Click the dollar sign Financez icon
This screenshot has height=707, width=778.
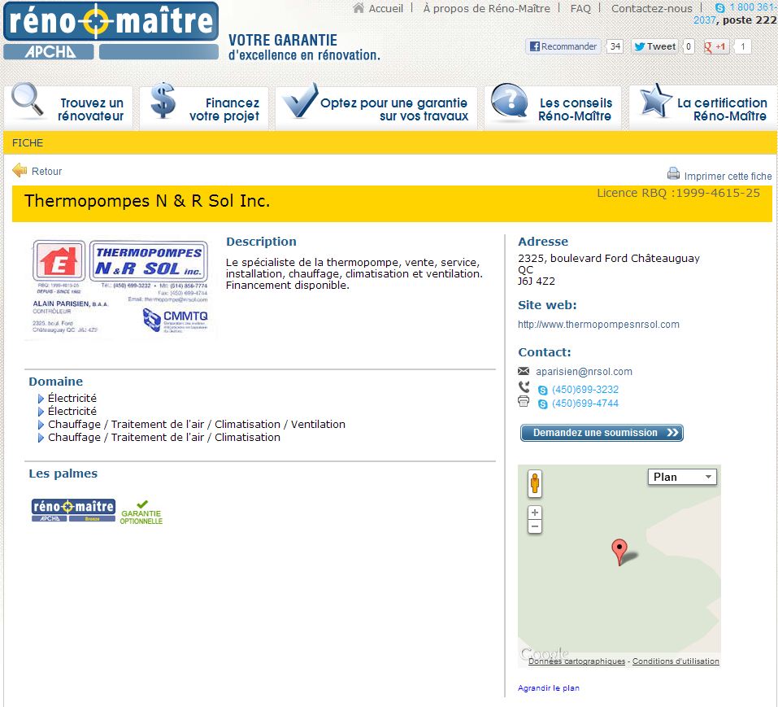163,101
